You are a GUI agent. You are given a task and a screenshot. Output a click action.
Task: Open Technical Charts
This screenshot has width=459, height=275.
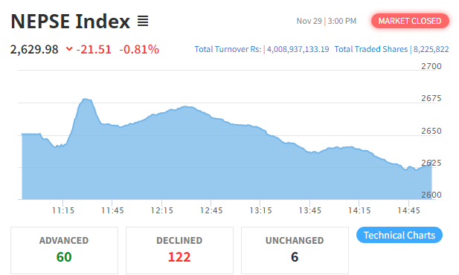click(399, 235)
